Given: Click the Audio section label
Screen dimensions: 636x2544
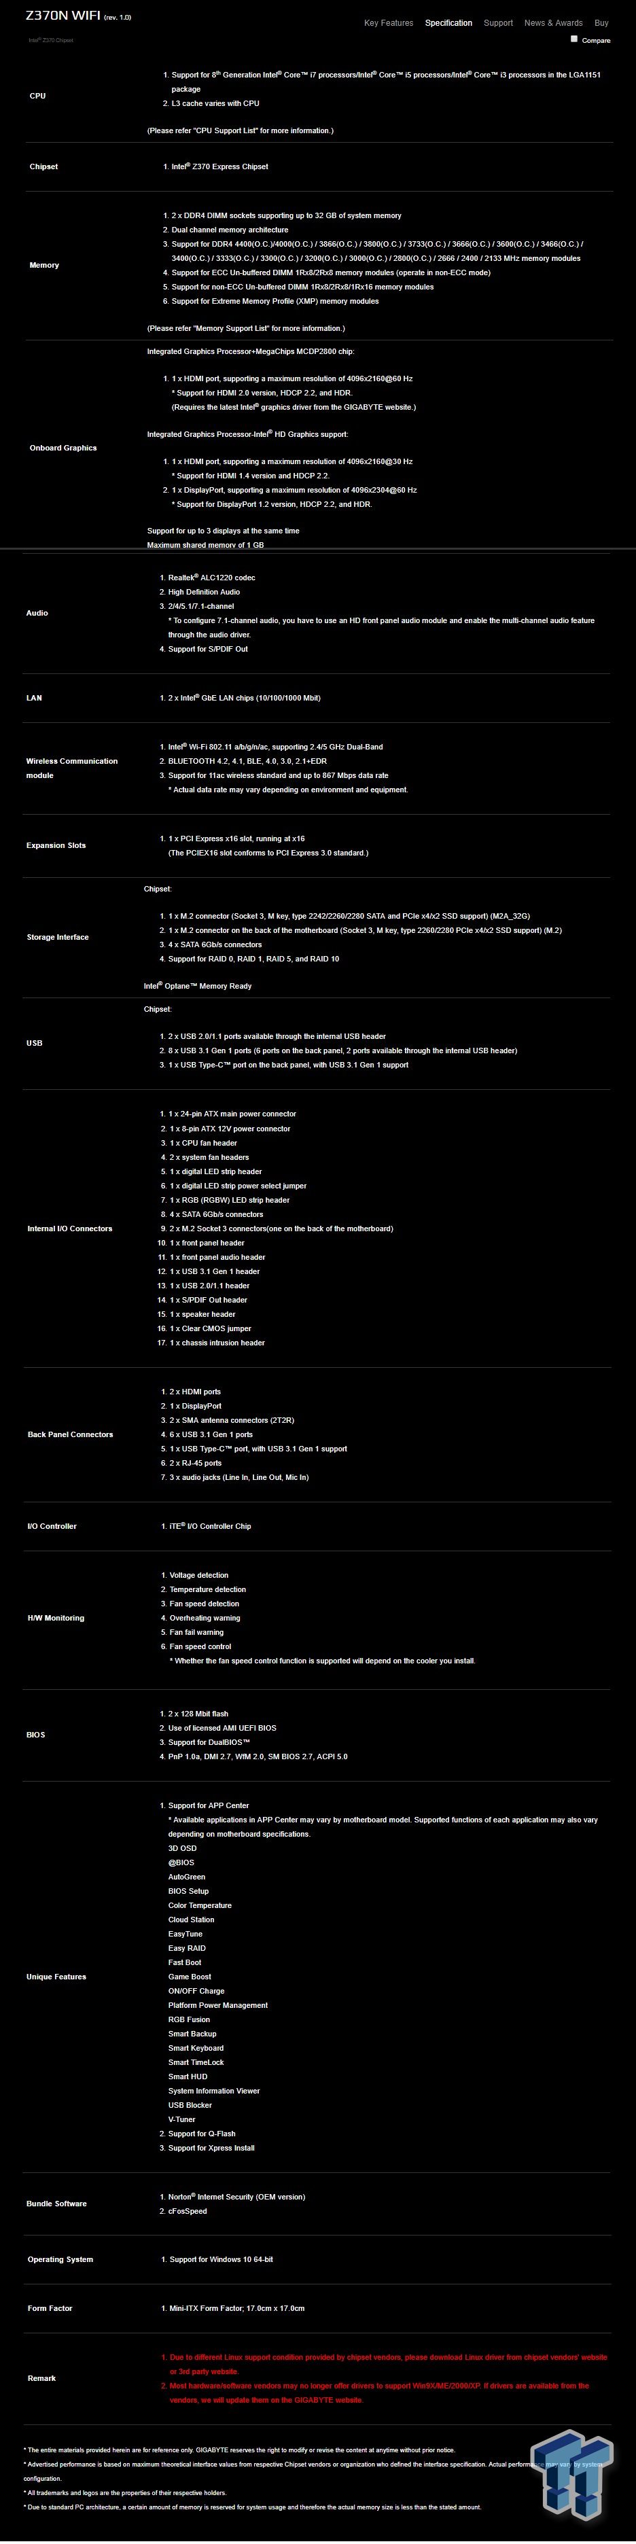Looking at the screenshot, I should coord(37,614).
